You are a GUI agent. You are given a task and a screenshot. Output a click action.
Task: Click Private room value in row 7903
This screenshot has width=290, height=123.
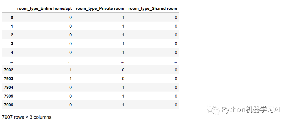[123, 79]
